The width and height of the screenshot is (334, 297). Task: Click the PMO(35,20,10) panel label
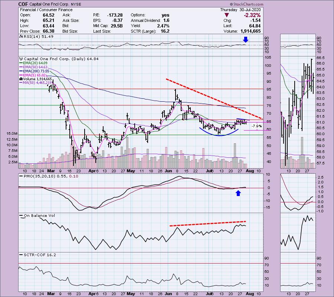point(51,176)
